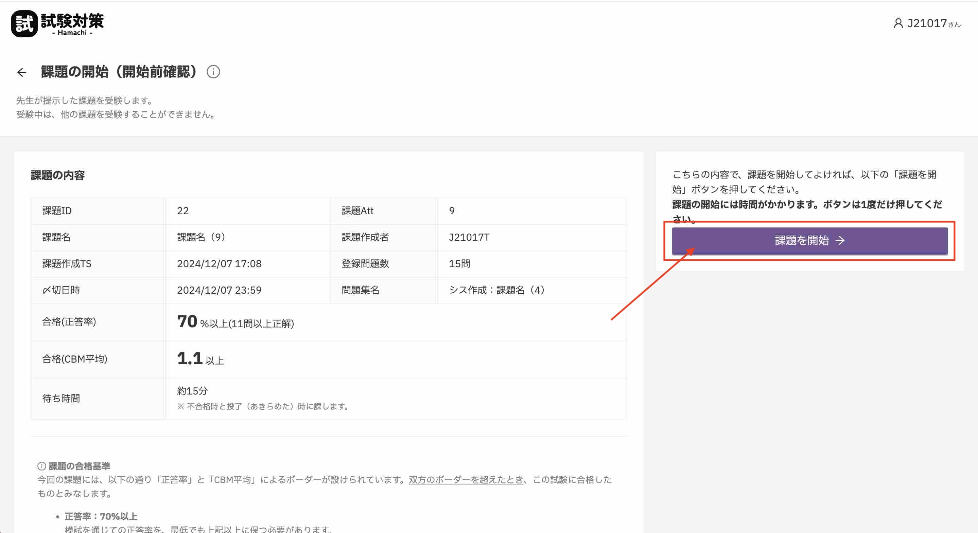Screen dimensions: 978x533
Task: Open the info icon beside 課題の開始 heading
Action: (214, 72)
